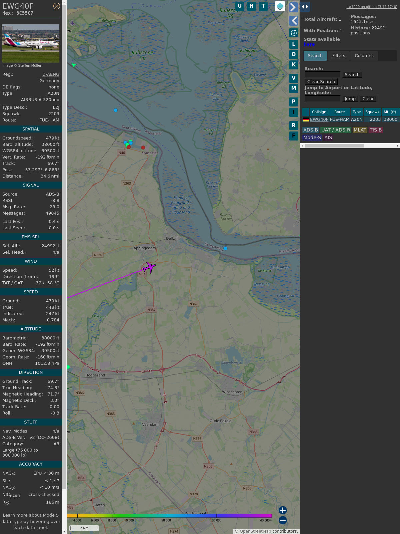Viewport: 400px width, 534px height.
Task: Open the Filters tab
Action: (x=339, y=56)
